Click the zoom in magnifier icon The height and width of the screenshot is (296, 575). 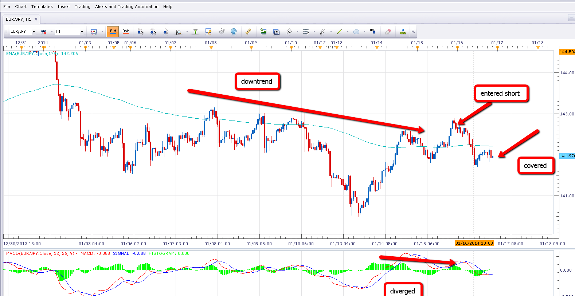[x=140, y=32]
